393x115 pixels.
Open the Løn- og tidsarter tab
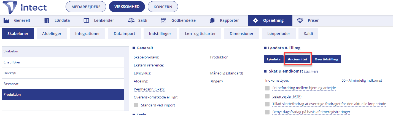(200, 34)
